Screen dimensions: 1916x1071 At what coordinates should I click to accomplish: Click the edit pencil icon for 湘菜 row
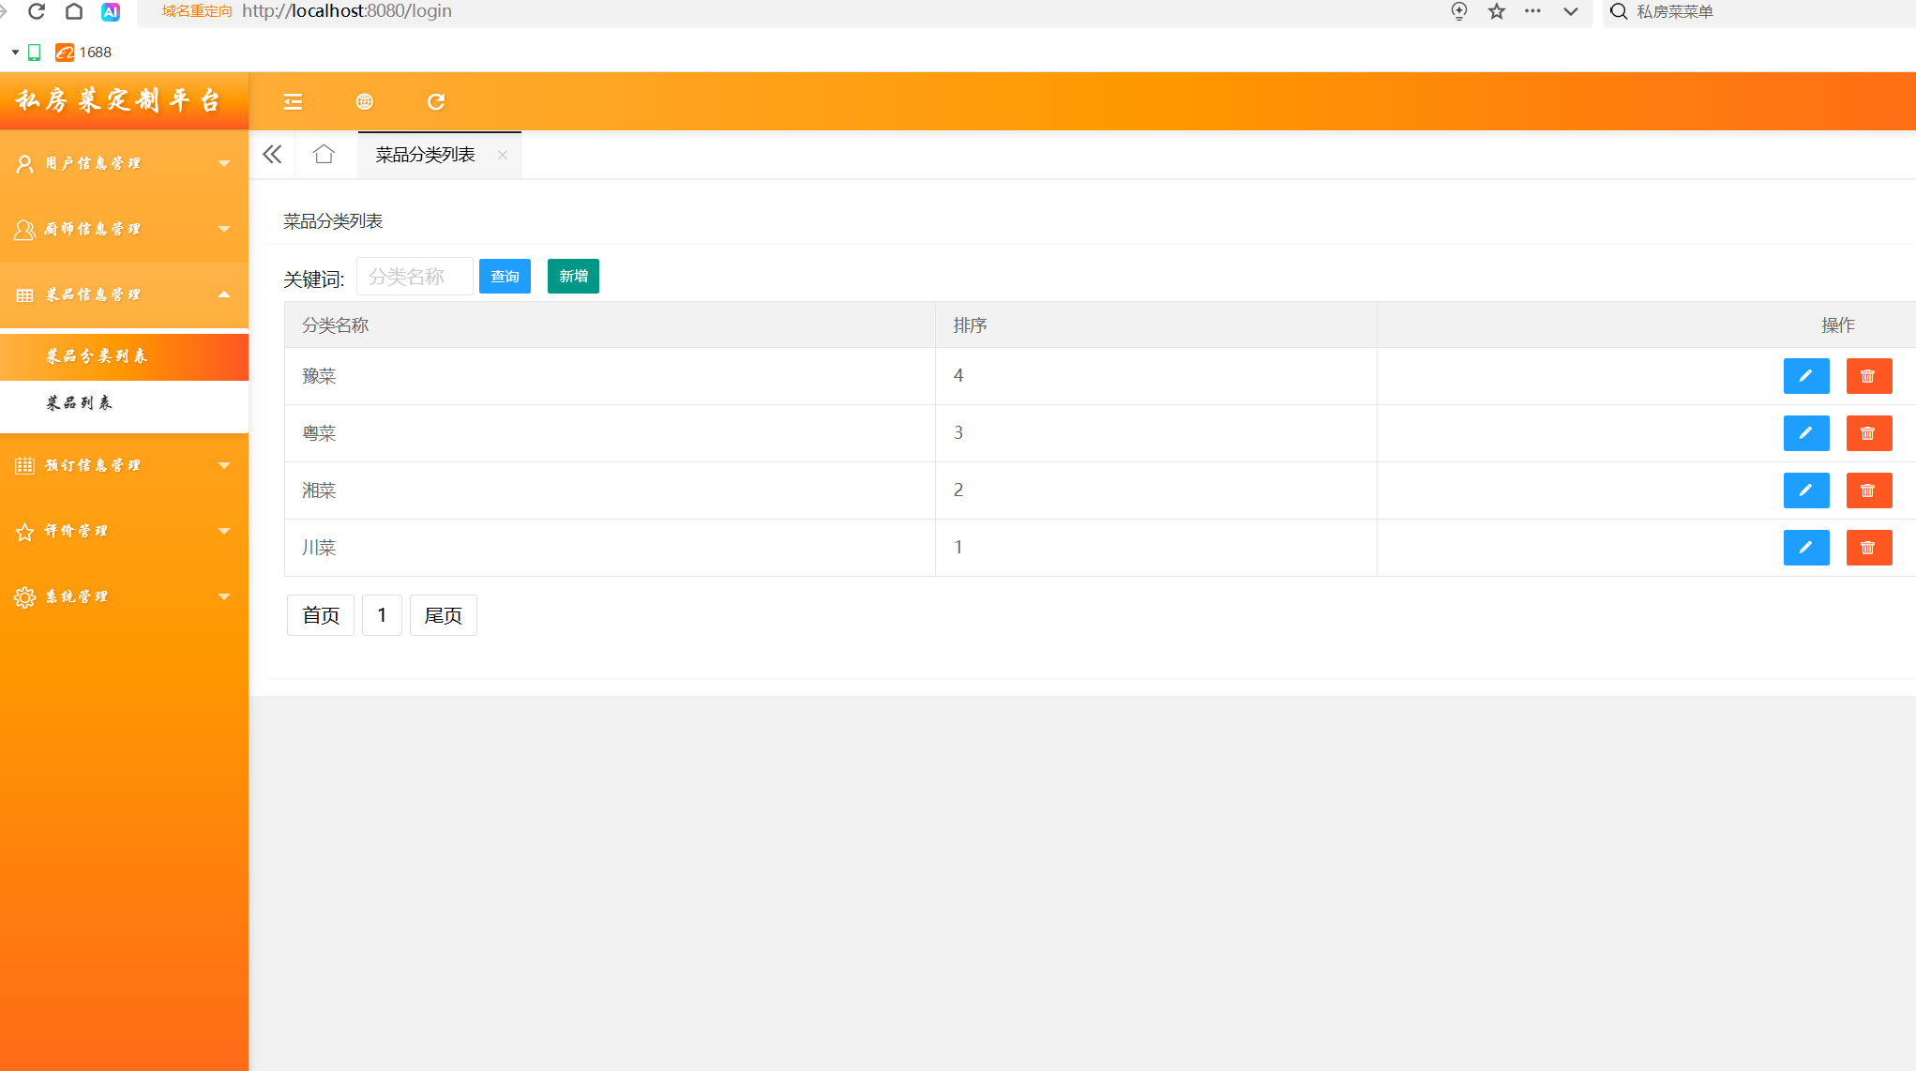pos(1805,490)
